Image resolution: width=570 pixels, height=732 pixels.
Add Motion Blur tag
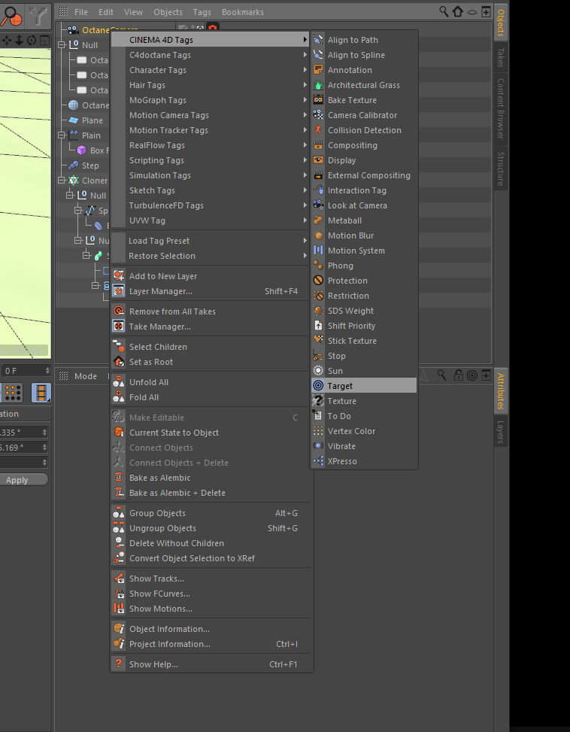(x=364, y=235)
